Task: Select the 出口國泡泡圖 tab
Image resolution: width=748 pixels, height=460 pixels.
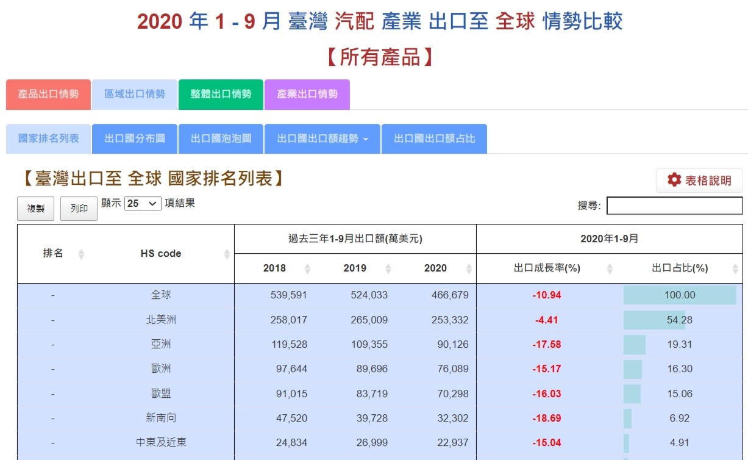Action: pyautogui.click(x=221, y=138)
